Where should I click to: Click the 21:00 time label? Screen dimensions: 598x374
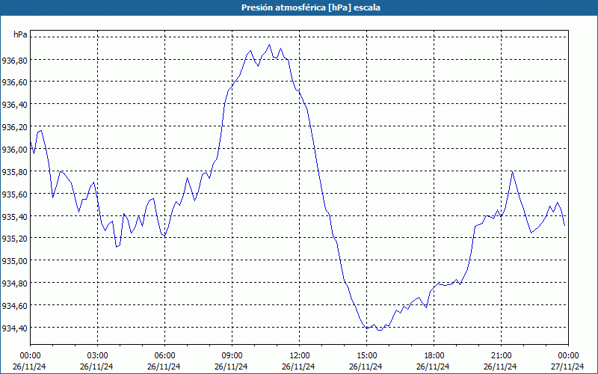coord(501,356)
